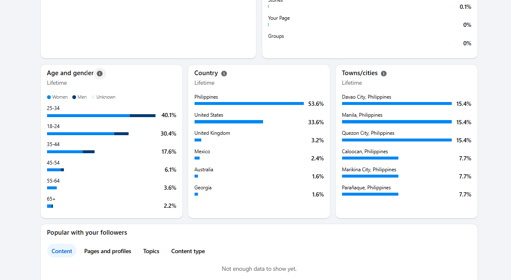Click the 18-24 age group bar

pyautogui.click(x=88, y=133)
